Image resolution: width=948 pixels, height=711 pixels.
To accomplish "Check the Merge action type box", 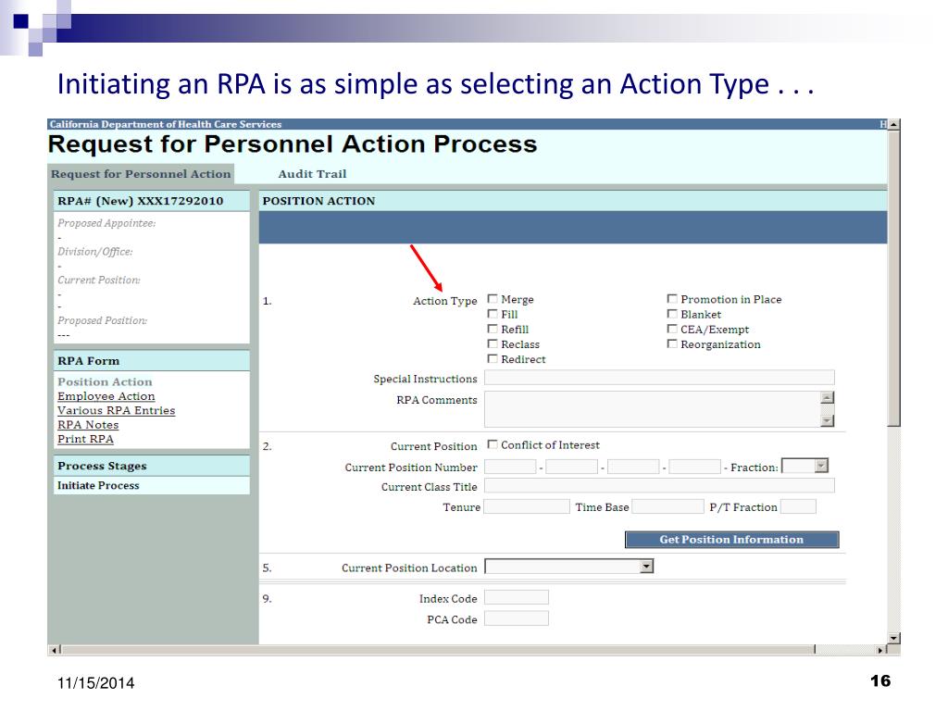I will pyautogui.click(x=493, y=299).
